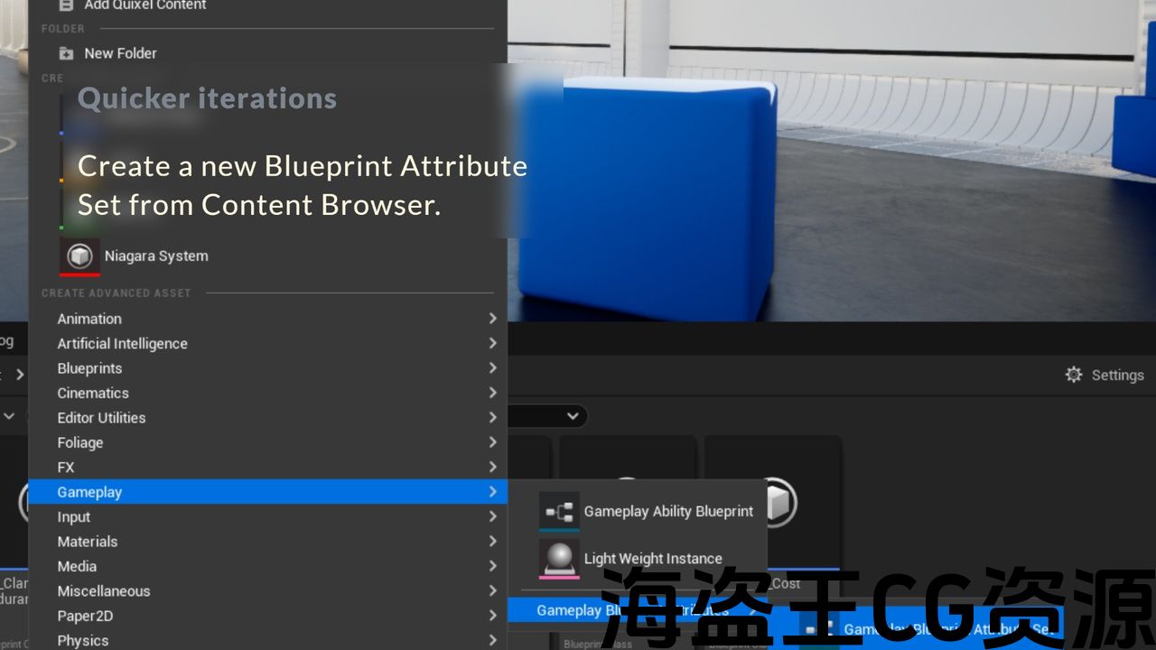Choose Artificial Intelligence from the asset menu
This screenshot has height=650, width=1156.
tap(122, 344)
